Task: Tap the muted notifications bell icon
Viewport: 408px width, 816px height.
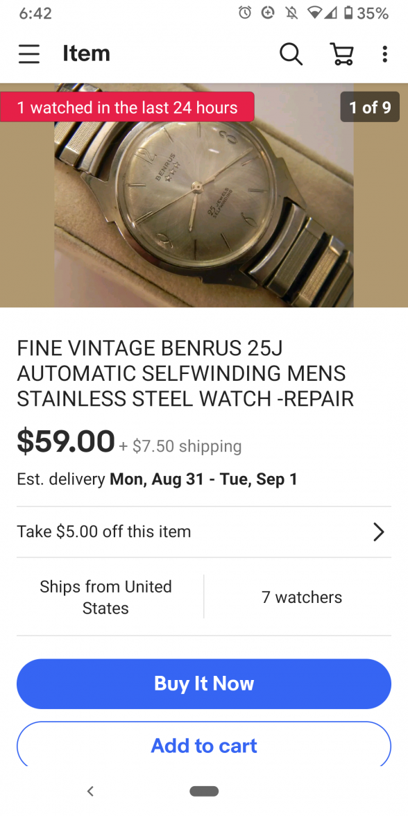Action: [x=292, y=13]
